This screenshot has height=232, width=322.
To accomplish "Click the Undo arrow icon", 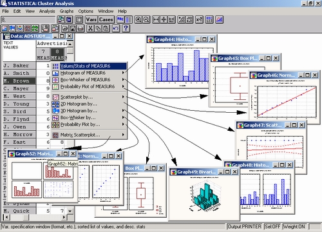I will (116, 28).
